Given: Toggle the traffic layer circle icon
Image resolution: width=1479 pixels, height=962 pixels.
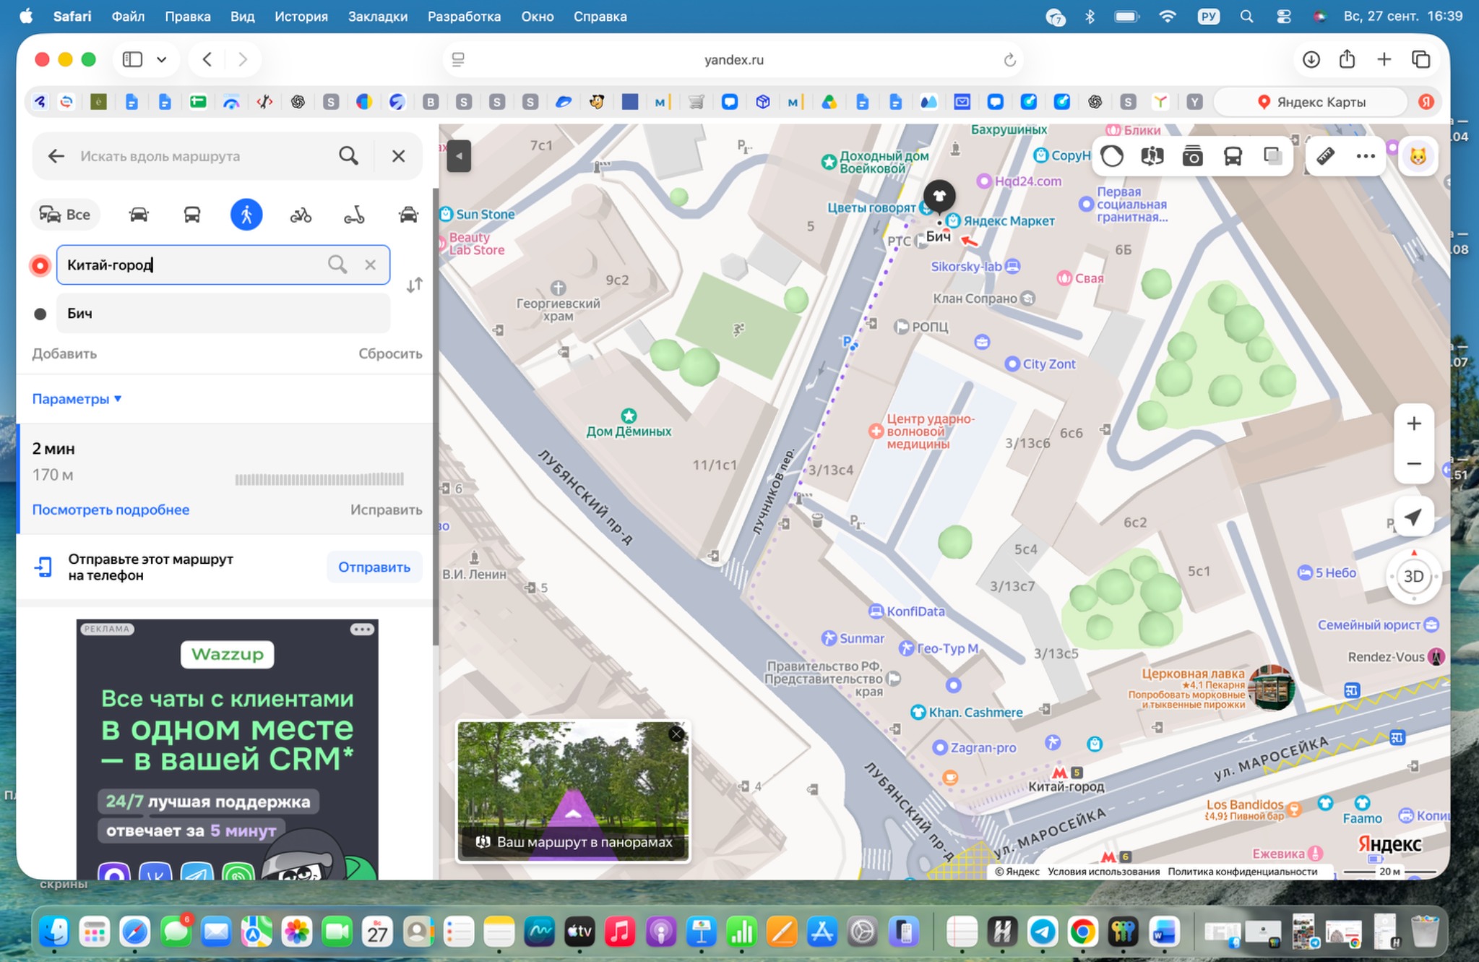Looking at the screenshot, I should [x=1111, y=155].
